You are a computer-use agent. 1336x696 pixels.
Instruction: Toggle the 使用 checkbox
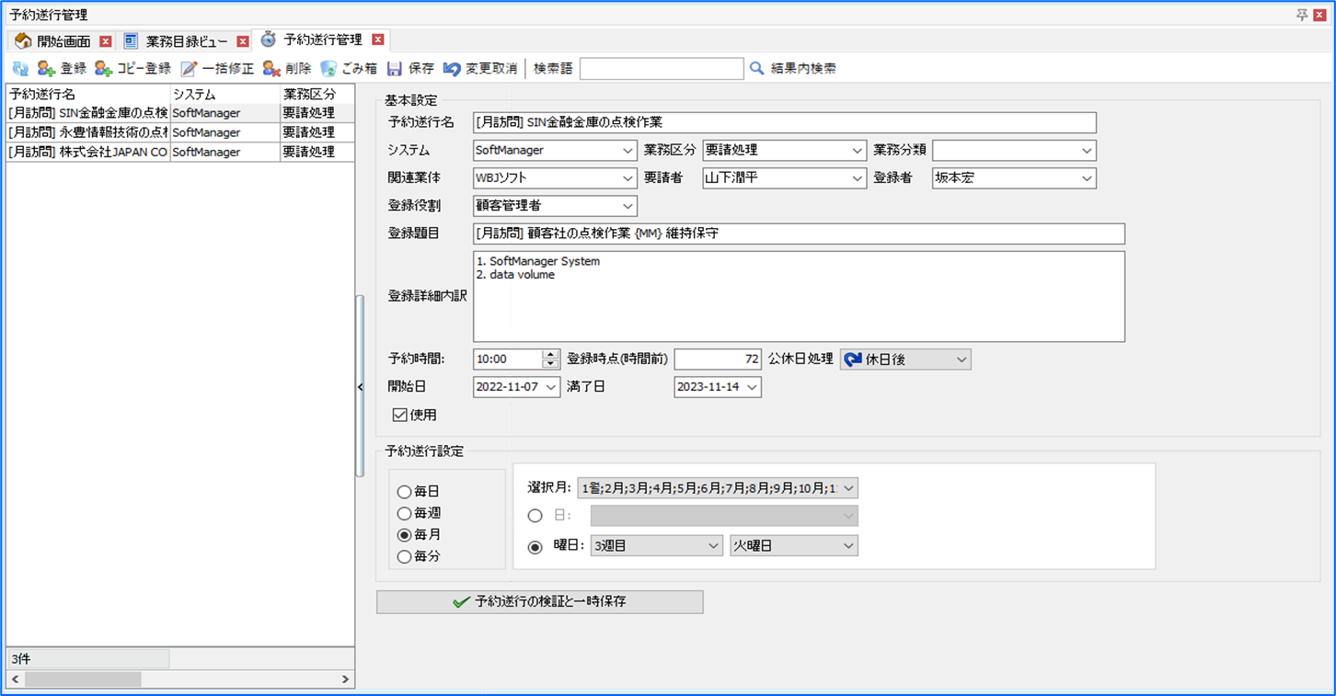pos(399,415)
